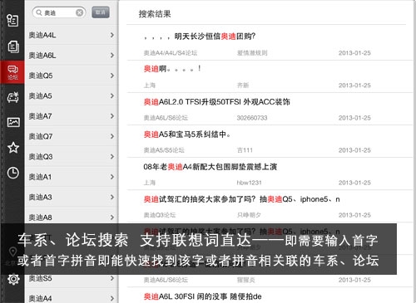The image size is (416, 303).
Task: Click the 搜索结果 header
Action: tap(155, 14)
